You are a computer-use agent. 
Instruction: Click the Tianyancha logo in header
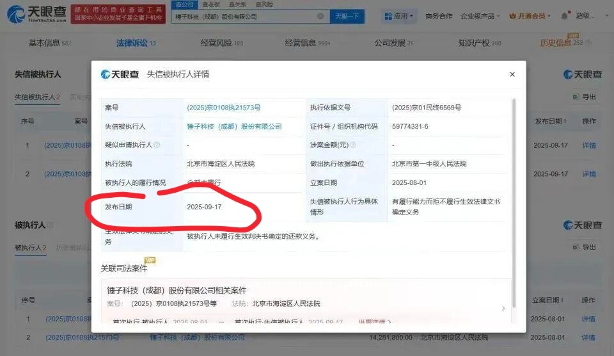[x=37, y=14]
